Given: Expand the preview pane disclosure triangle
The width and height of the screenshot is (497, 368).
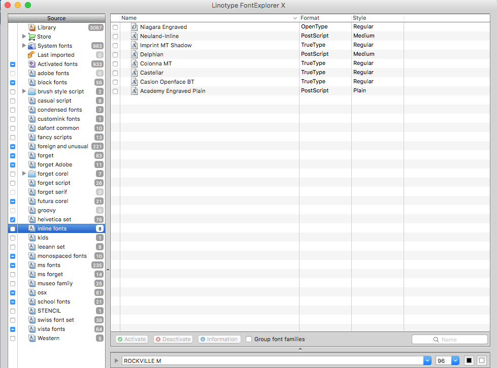Looking at the screenshot, I should tap(116, 361).
